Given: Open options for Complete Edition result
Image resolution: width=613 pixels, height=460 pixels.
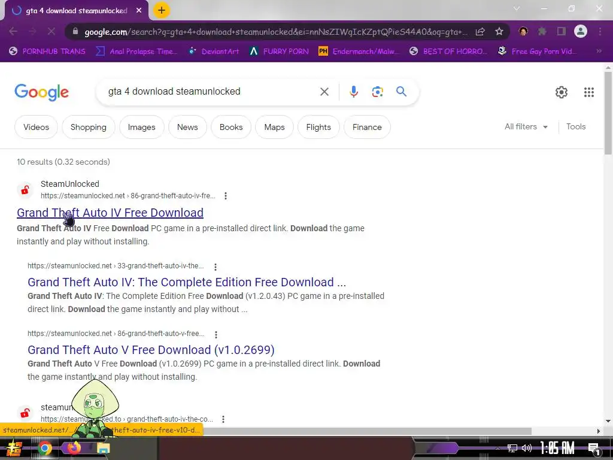Looking at the screenshot, I should tap(216, 267).
